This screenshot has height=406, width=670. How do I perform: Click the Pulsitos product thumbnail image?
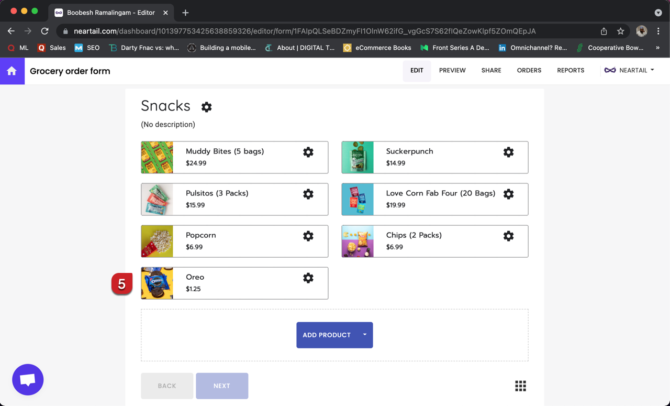[x=157, y=199]
